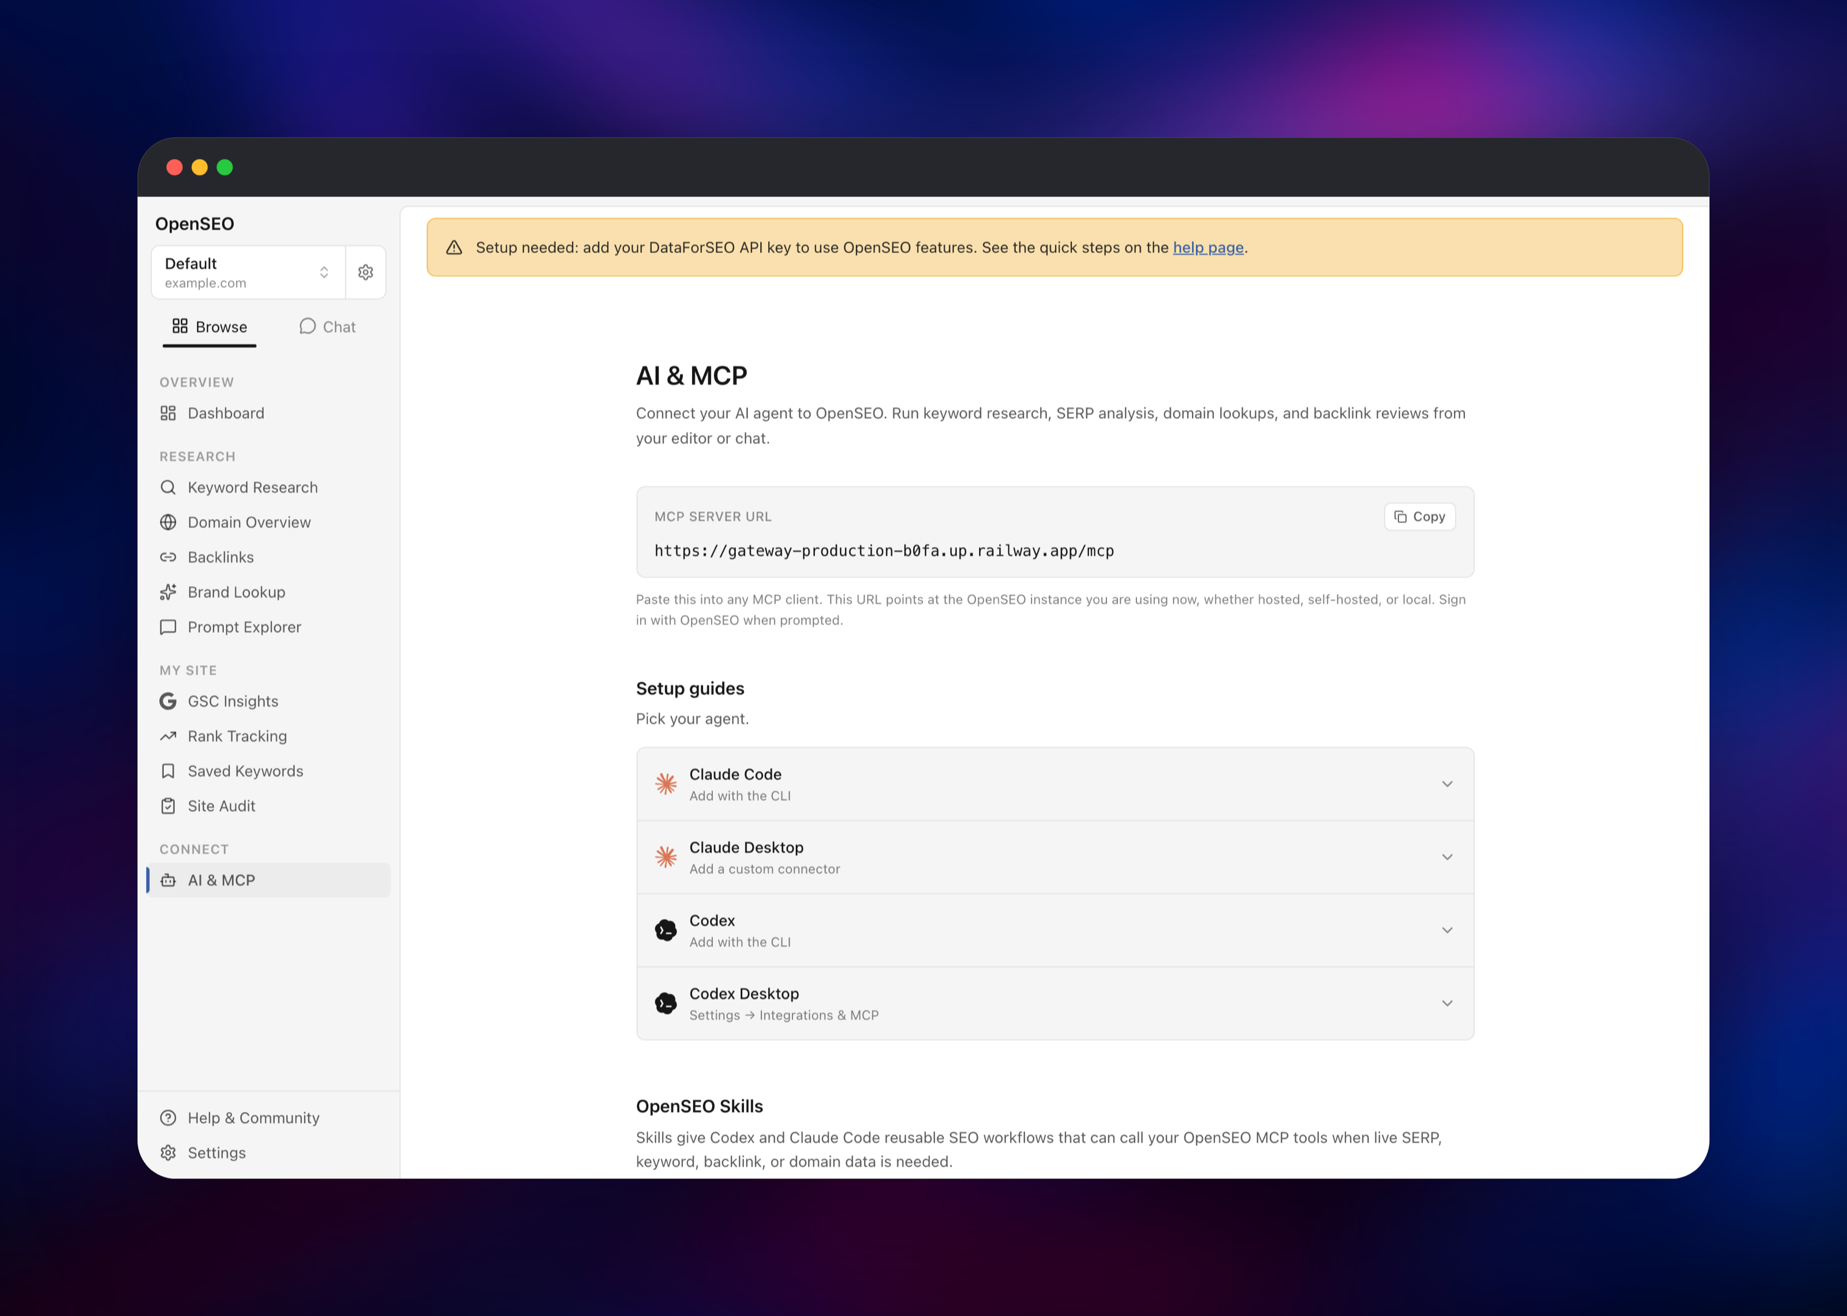Screen dimensions: 1847x1316
Task: Click the Chat tab bubble icon
Action: 307,326
